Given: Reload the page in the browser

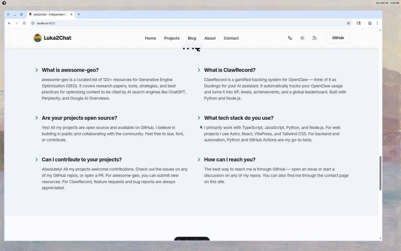Looking at the screenshot, I should point(24,23).
